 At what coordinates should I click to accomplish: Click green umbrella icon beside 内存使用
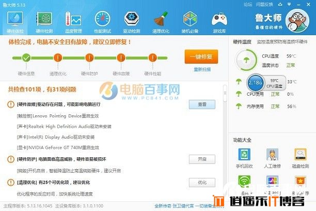coord(239,106)
